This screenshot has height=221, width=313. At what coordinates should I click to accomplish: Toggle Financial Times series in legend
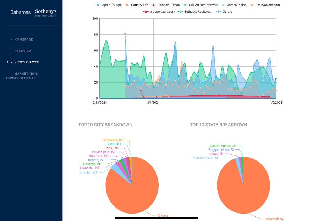165,5
